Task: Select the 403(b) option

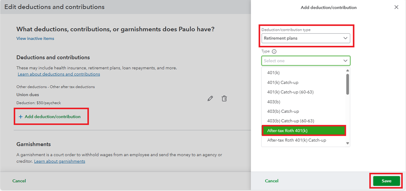Action: click(x=273, y=102)
